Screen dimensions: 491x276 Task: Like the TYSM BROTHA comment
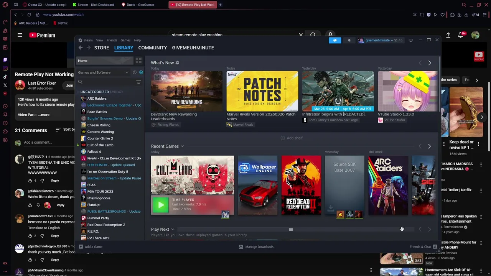coord(30,181)
